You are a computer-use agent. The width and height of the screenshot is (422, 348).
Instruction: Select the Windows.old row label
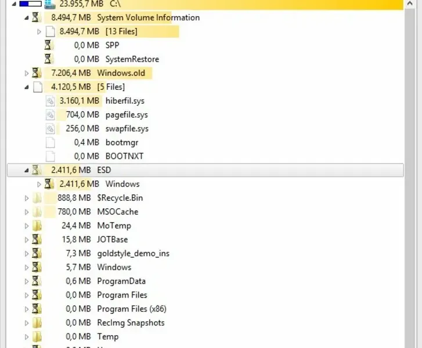tap(121, 73)
